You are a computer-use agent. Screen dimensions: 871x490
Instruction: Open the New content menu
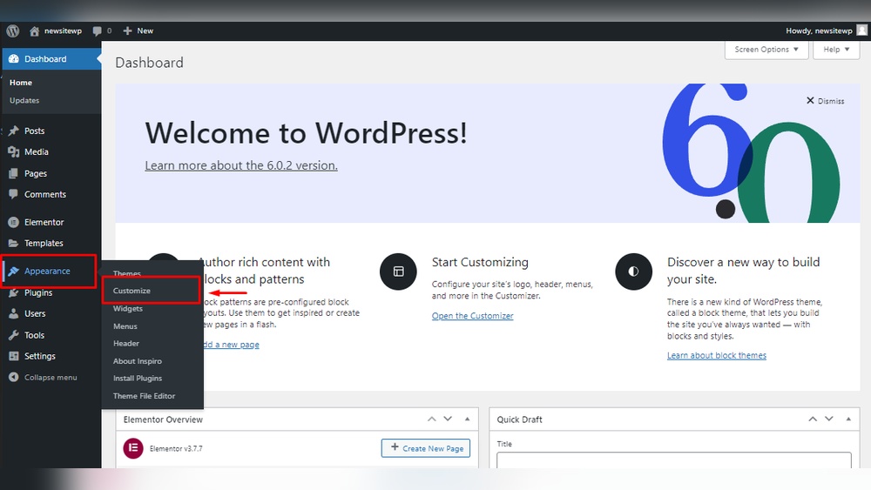coord(138,31)
